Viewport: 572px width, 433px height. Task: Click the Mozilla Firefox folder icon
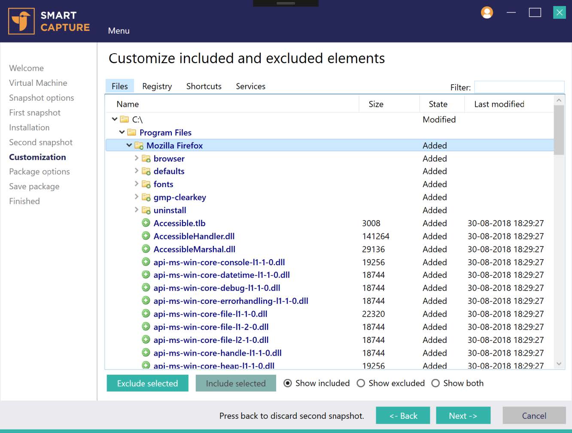139,146
